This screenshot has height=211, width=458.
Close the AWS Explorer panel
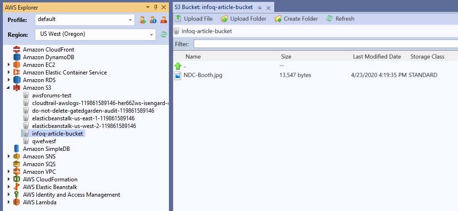164,7
